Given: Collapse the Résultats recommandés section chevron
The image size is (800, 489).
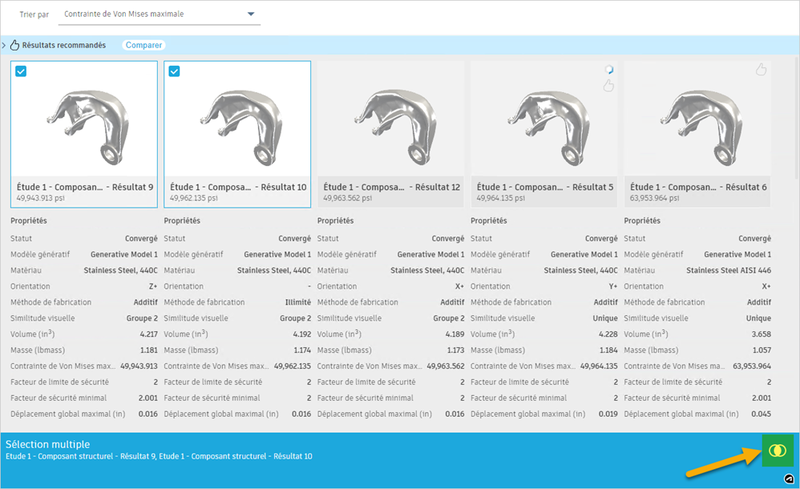Looking at the screenshot, I should pyautogui.click(x=4, y=45).
